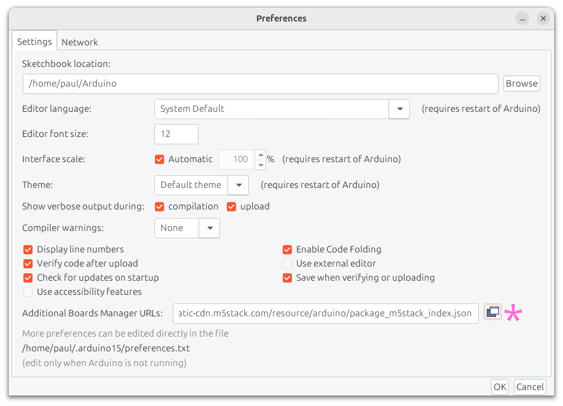Click the /home/paul/.arduino15/preferences.txt path
The width and height of the screenshot is (563, 406).
[106, 348]
